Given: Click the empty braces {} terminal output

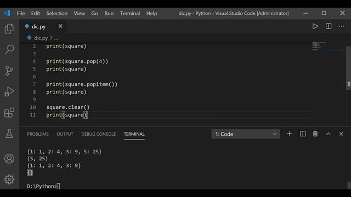Looking at the screenshot, I should (30, 172).
